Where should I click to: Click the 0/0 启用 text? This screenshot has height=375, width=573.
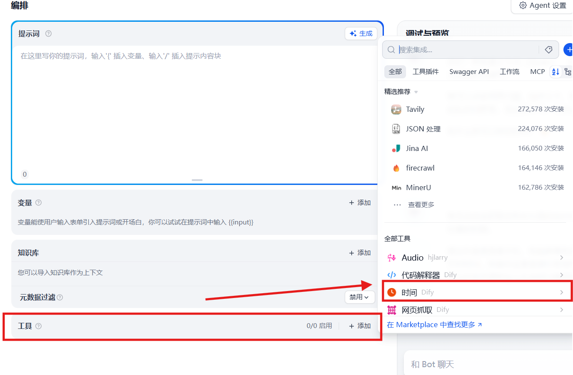pos(319,326)
